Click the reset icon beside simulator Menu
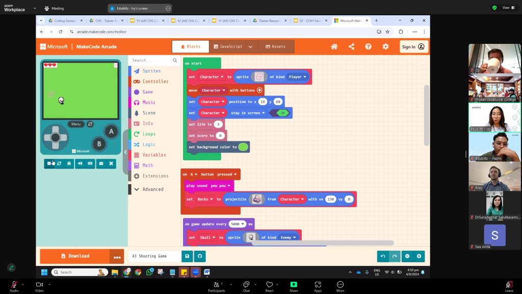 (90, 124)
